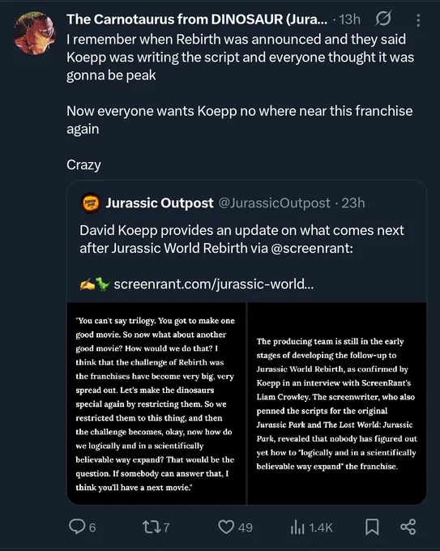Open the three-dot more options menu
440x551 pixels.
tap(418, 20)
